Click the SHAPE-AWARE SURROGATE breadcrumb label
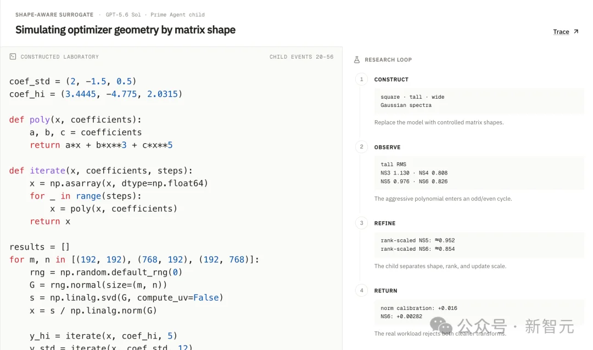Viewport: 593px width, 350px height. (54, 15)
